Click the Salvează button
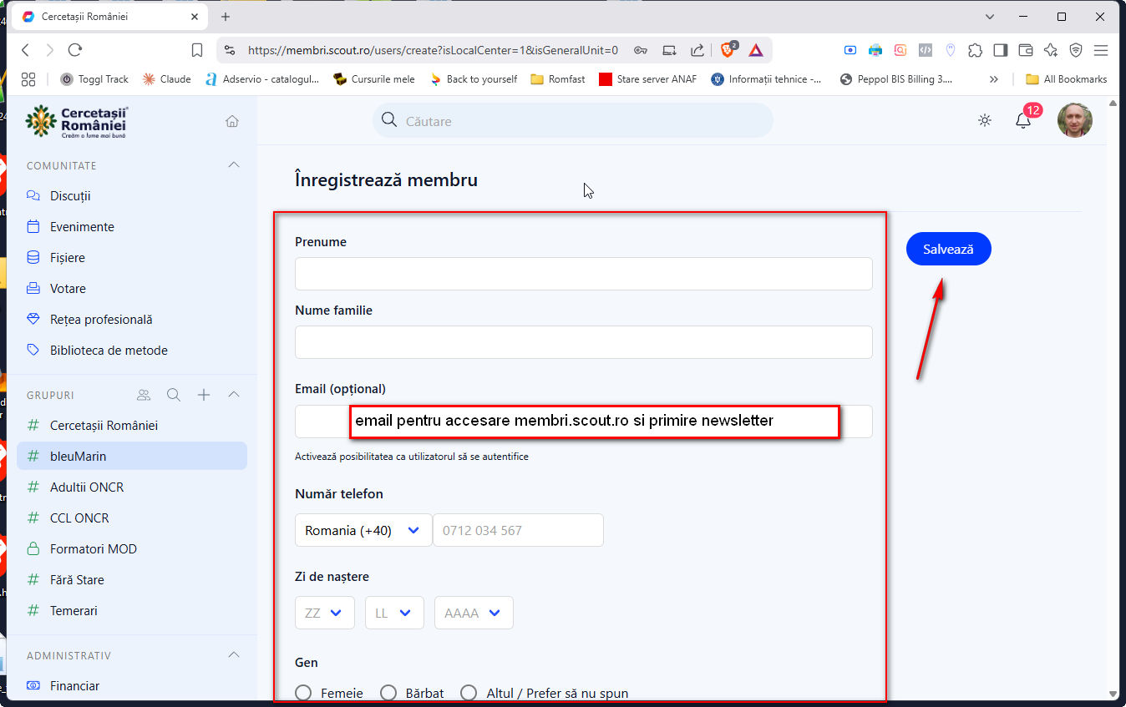Screen dimensions: 1126x707 (x=948, y=249)
